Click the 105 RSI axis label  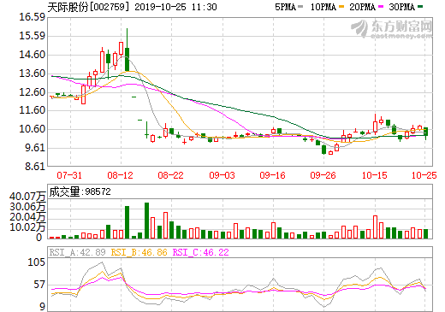[x=36, y=262]
